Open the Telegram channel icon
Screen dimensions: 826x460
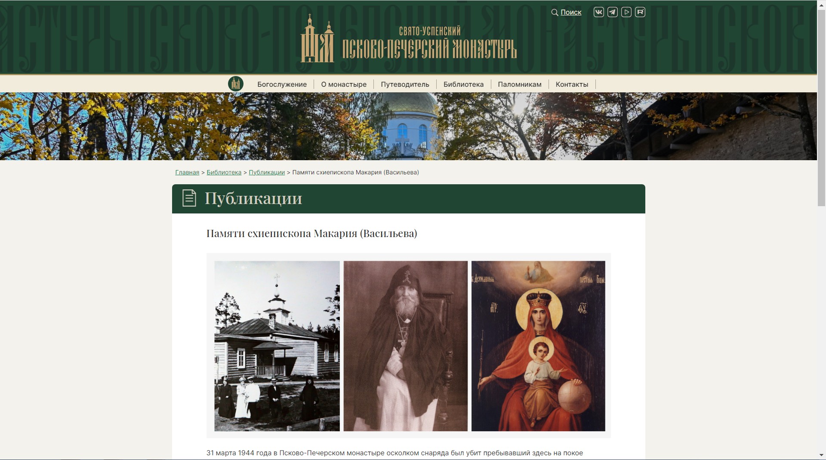click(x=612, y=12)
